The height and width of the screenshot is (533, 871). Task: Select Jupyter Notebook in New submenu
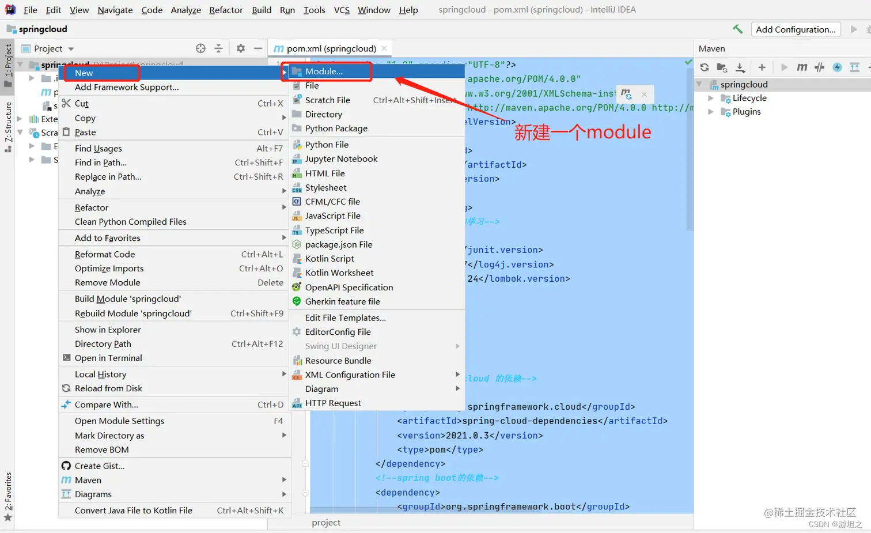[377, 159]
